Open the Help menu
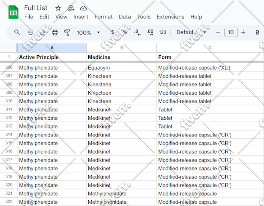 pyautogui.click(x=196, y=17)
